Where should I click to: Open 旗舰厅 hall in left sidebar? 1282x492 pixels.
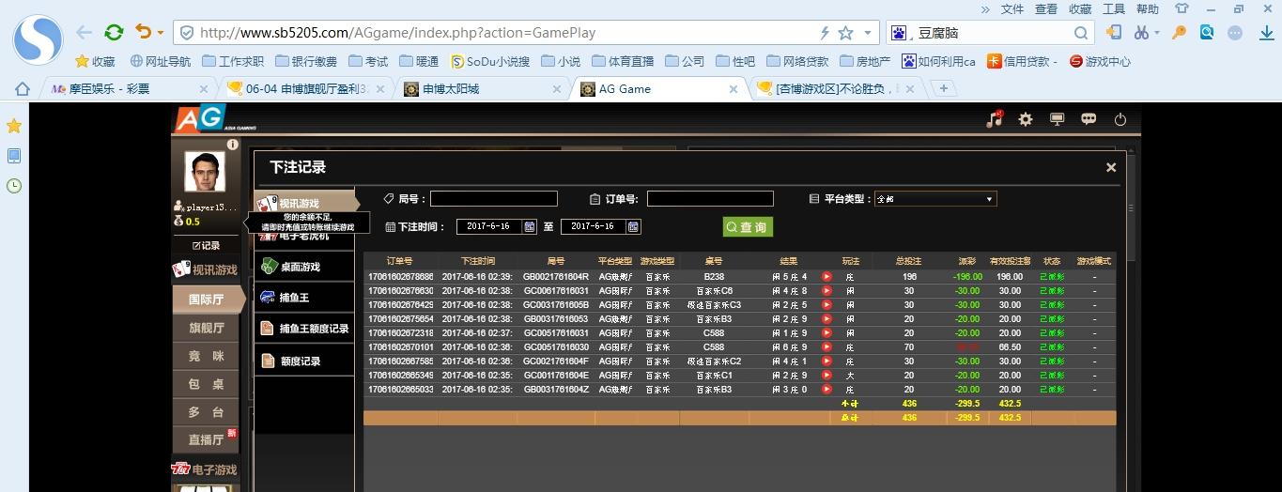207,328
